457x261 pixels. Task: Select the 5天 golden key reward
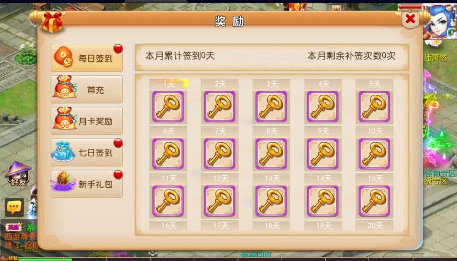(374, 107)
